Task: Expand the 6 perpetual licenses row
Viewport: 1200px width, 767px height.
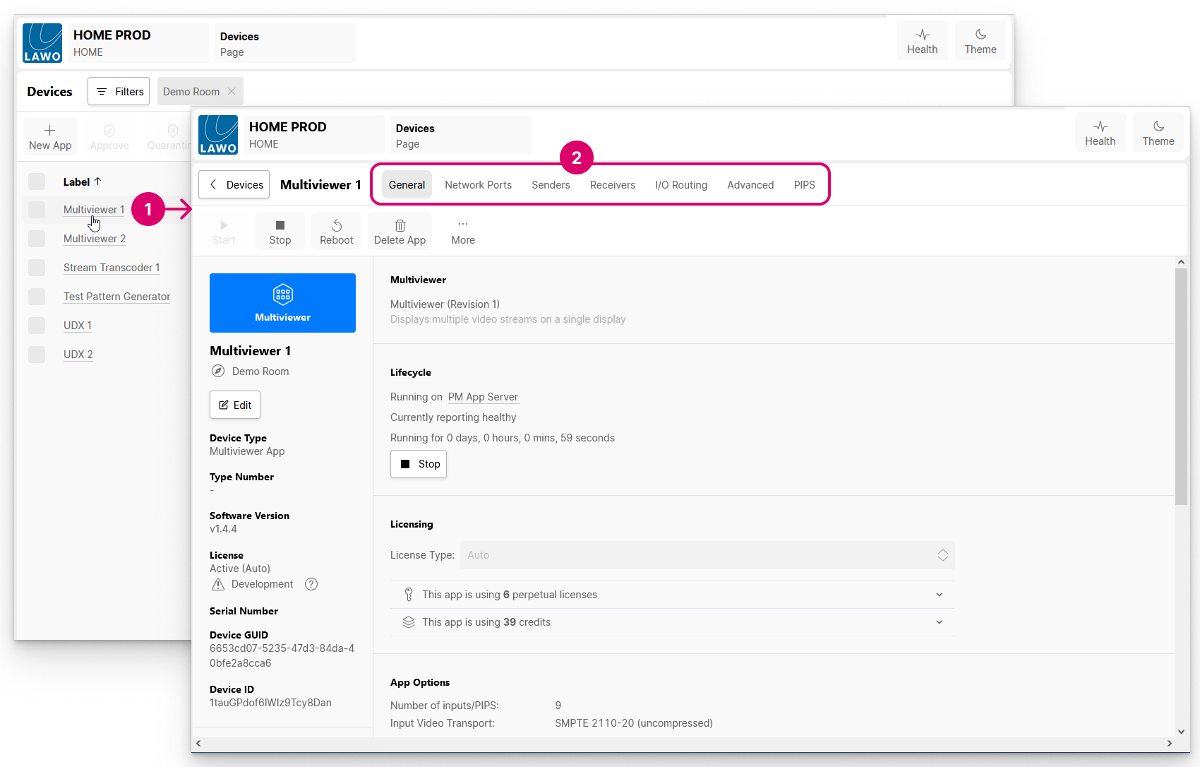Action: click(939, 595)
